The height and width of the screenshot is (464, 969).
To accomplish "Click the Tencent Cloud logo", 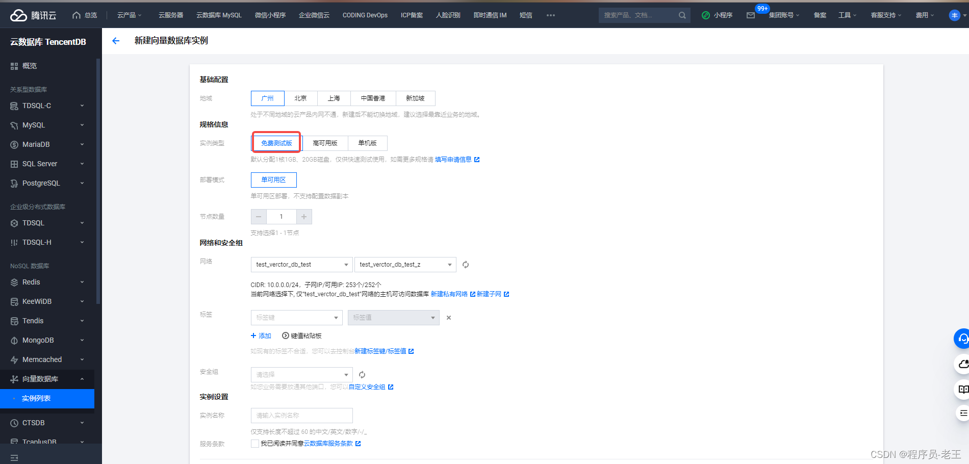I will point(33,15).
